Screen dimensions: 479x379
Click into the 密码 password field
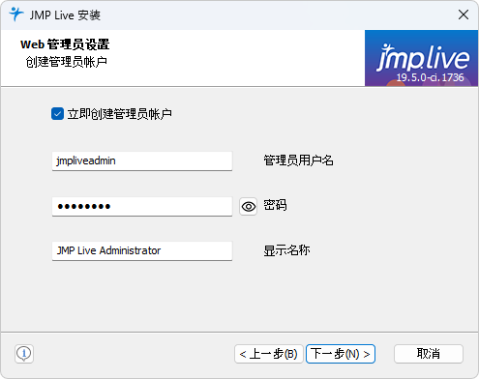[x=142, y=206]
